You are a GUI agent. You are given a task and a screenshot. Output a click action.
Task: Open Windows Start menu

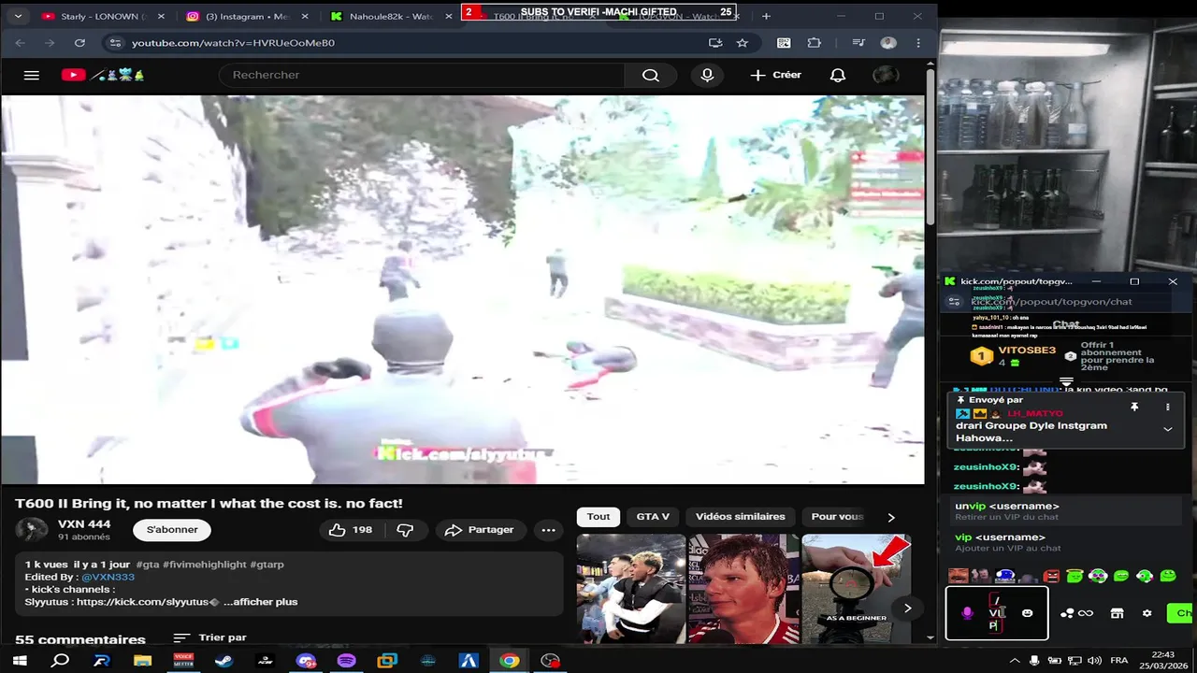pos(19,661)
